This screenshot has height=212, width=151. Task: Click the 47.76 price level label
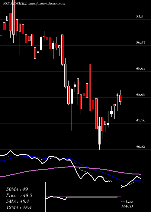point(141,120)
